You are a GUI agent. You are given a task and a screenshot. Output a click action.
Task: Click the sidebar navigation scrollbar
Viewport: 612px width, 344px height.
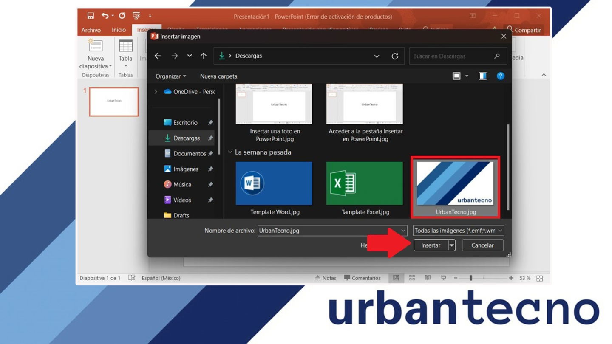[219, 127]
